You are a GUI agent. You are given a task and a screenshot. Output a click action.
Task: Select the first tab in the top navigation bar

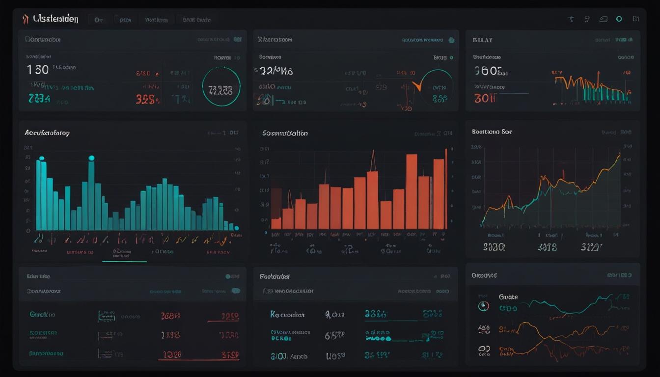coord(99,20)
